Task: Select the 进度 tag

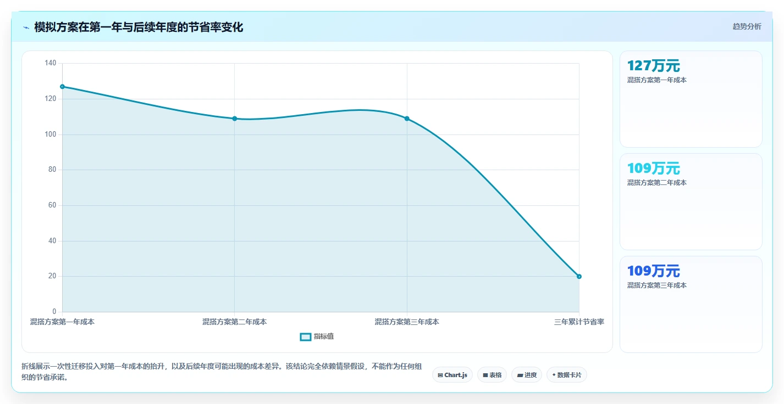Action: point(527,375)
